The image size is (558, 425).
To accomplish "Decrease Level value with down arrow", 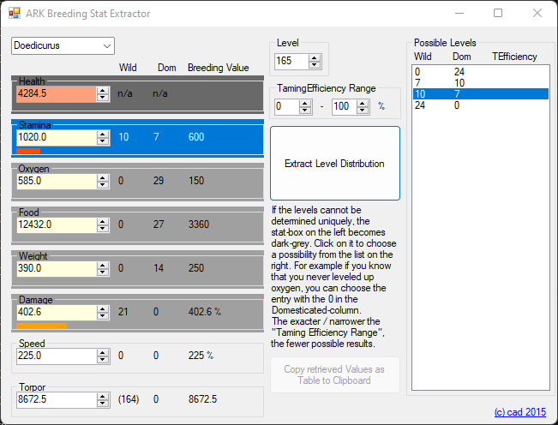I will (315, 65).
